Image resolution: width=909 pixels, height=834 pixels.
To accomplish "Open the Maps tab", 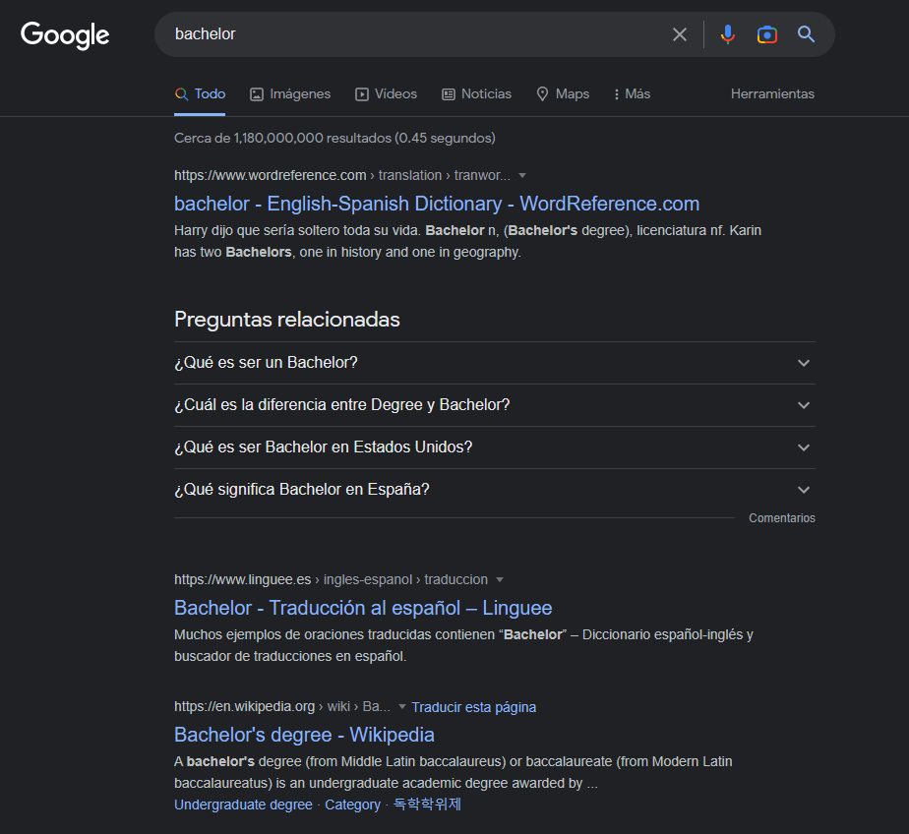I will (x=563, y=94).
